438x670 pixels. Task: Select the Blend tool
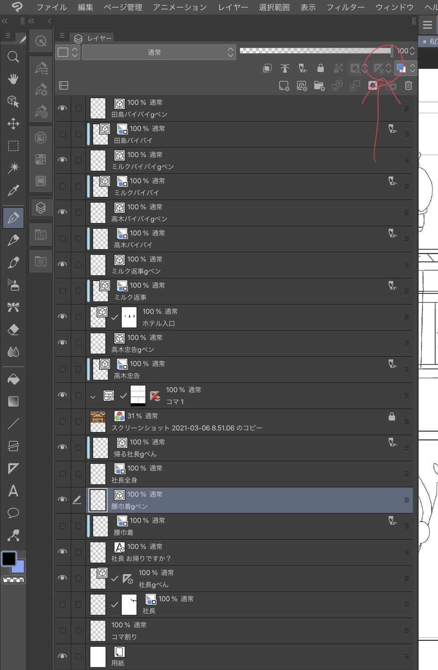pyautogui.click(x=13, y=352)
